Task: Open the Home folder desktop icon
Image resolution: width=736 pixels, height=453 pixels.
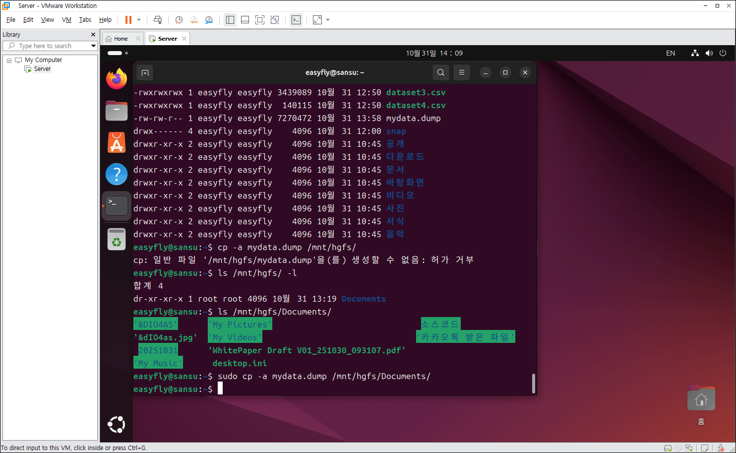Action: 701,398
